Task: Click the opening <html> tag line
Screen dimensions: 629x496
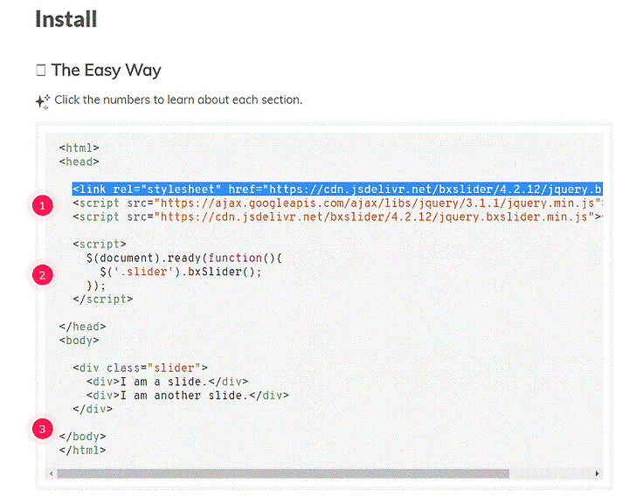Action: 79,148
